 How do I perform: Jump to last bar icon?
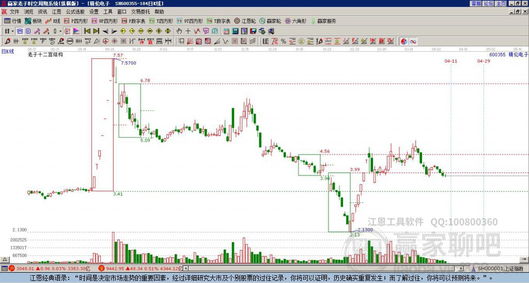[x=96, y=32]
